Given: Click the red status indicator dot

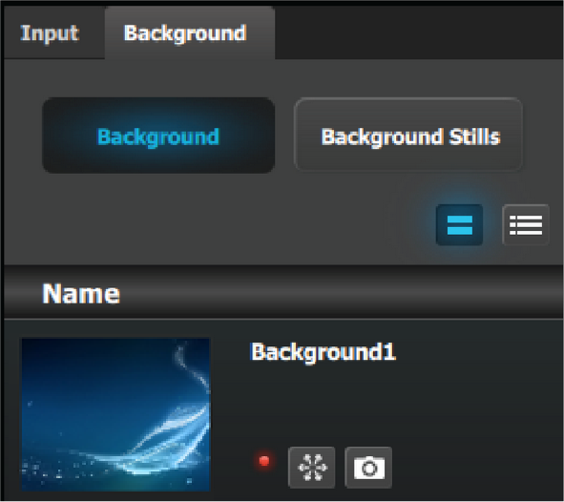Looking at the screenshot, I should 264,461.
